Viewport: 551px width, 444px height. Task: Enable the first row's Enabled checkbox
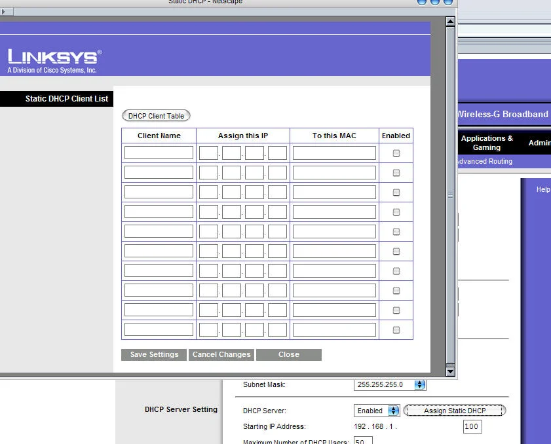(x=396, y=153)
